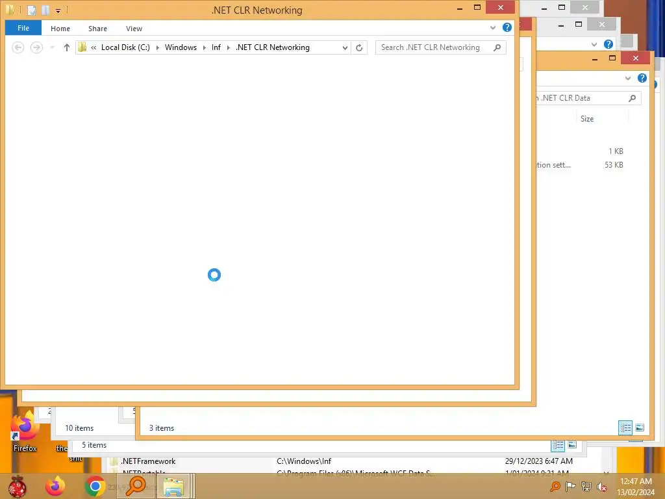Click the .NET CLR Networking breadcrumb

pos(273,47)
